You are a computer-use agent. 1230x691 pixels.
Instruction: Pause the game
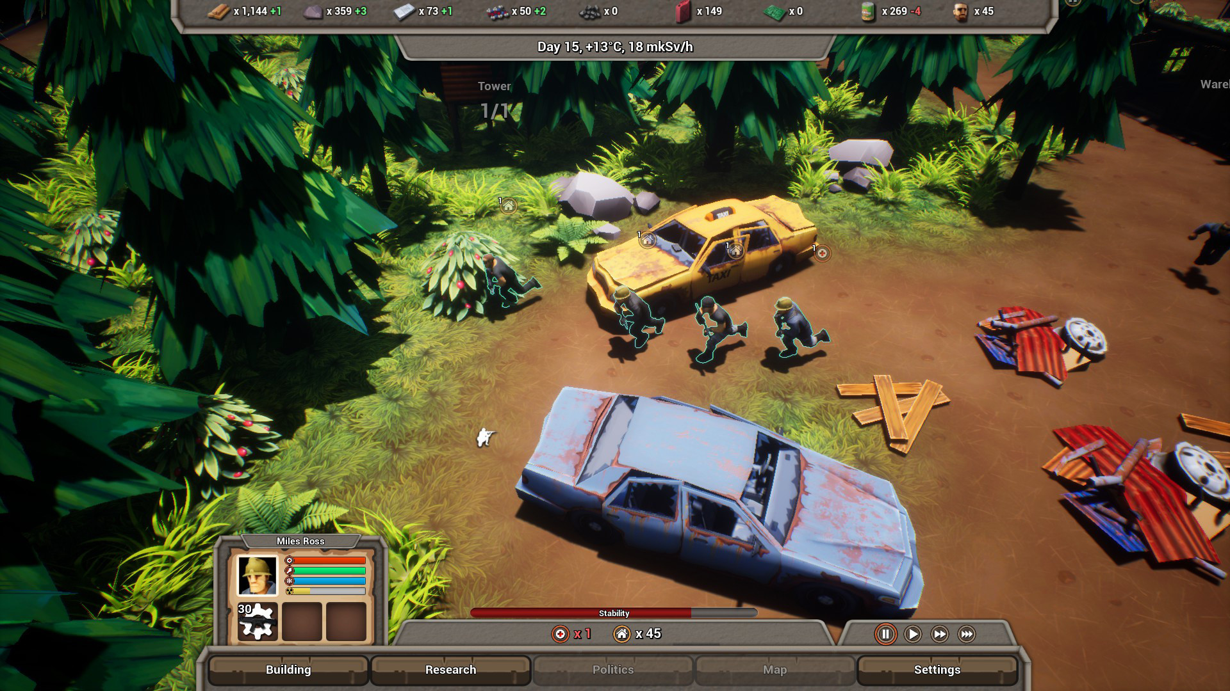(885, 634)
